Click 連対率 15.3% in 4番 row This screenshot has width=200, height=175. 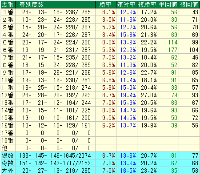coord(128,35)
